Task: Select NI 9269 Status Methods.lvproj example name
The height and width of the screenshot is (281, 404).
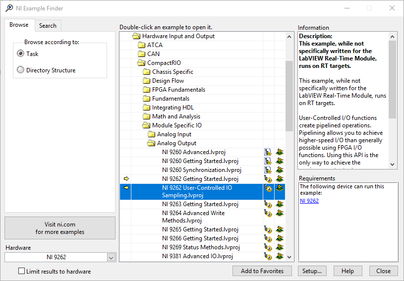Action: coord(201,247)
